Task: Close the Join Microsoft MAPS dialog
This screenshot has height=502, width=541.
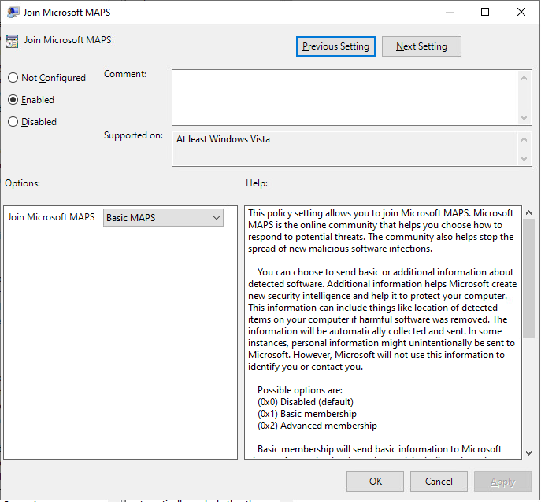Action: pos(521,12)
